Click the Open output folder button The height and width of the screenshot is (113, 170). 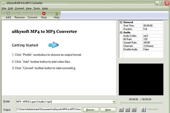click(x=108, y=110)
